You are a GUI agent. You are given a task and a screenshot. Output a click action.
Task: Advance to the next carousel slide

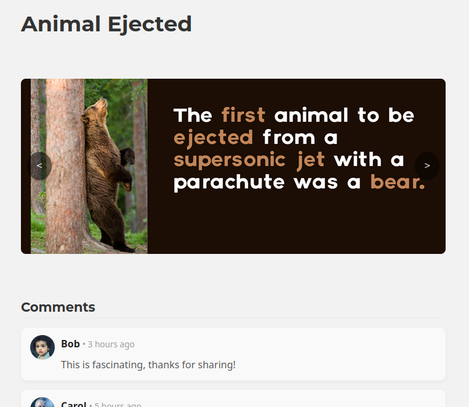tap(427, 166)
